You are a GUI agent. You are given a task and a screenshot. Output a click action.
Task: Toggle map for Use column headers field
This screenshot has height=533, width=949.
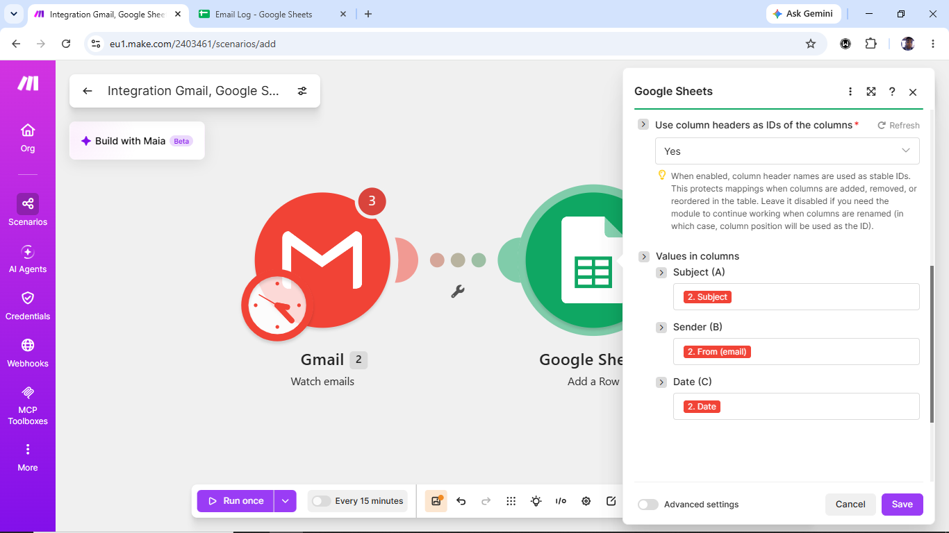coord(643,124)
